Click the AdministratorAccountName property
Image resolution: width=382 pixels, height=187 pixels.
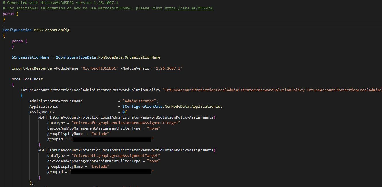pos(56,101)
